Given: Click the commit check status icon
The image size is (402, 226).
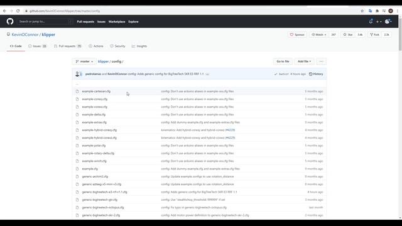Looking at the screenshot, I should tap(276, 74).
